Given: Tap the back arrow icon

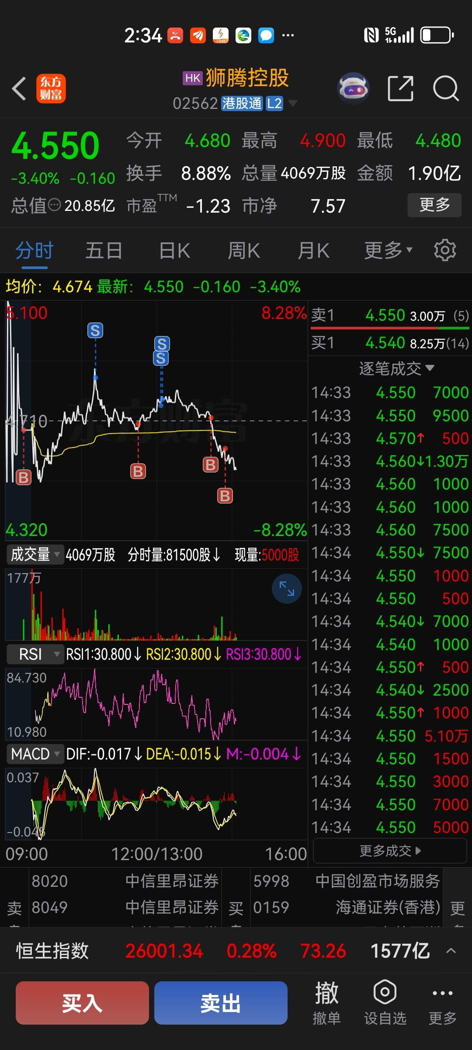Looking at the screenshot, I should 19,88.
